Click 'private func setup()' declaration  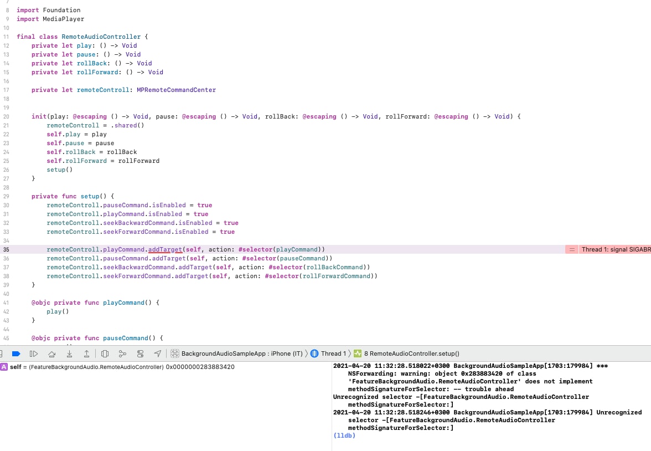[x=69, y=196]
